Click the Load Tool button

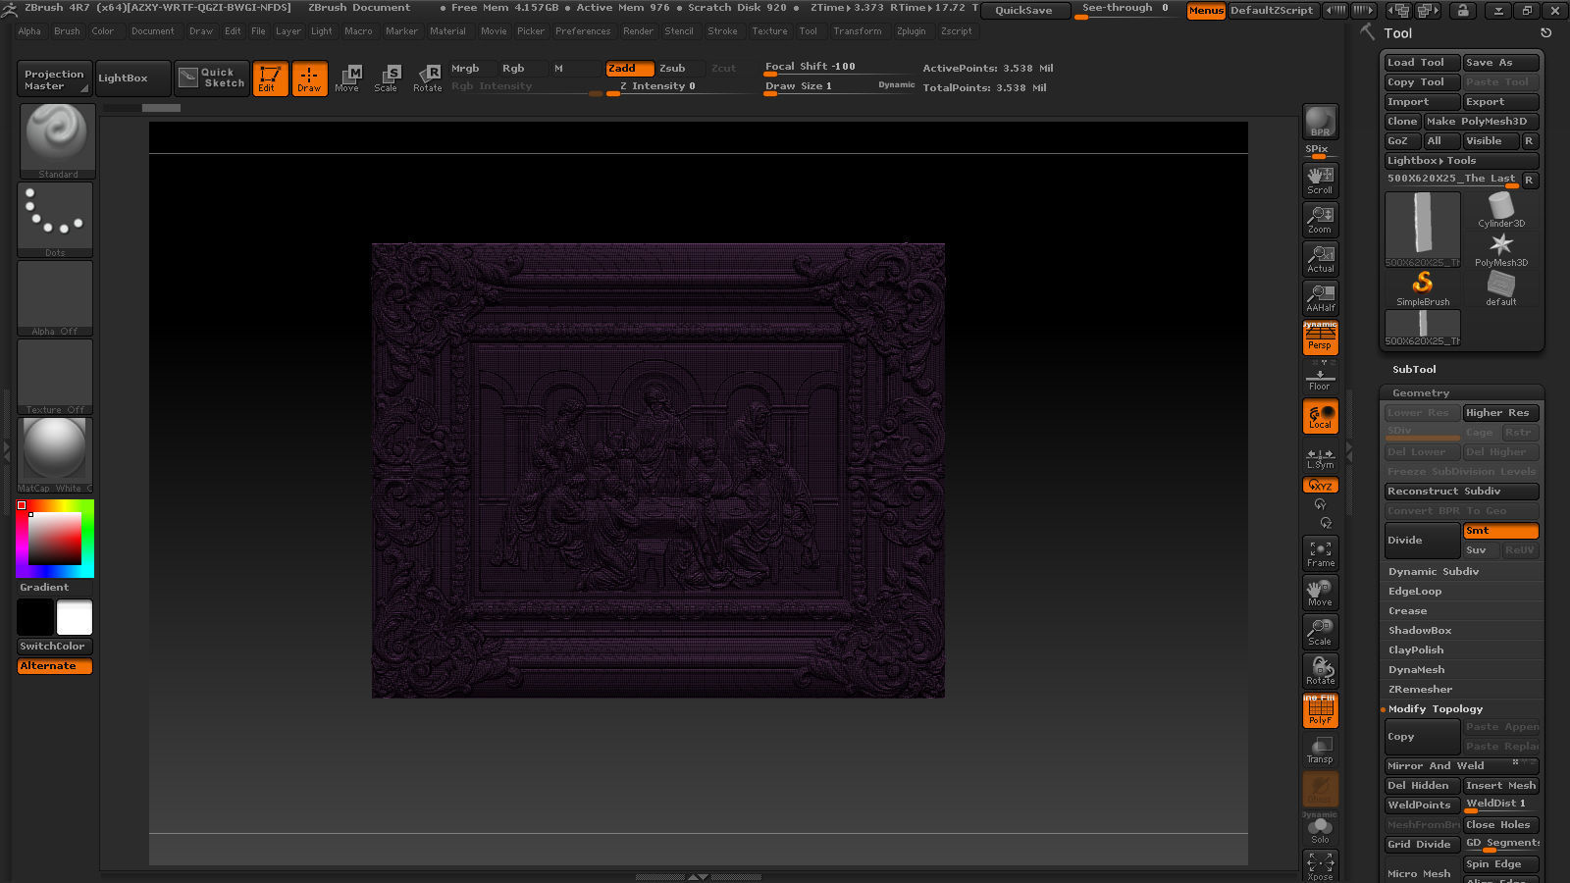pyautogui.click(x=1422, y=63)
